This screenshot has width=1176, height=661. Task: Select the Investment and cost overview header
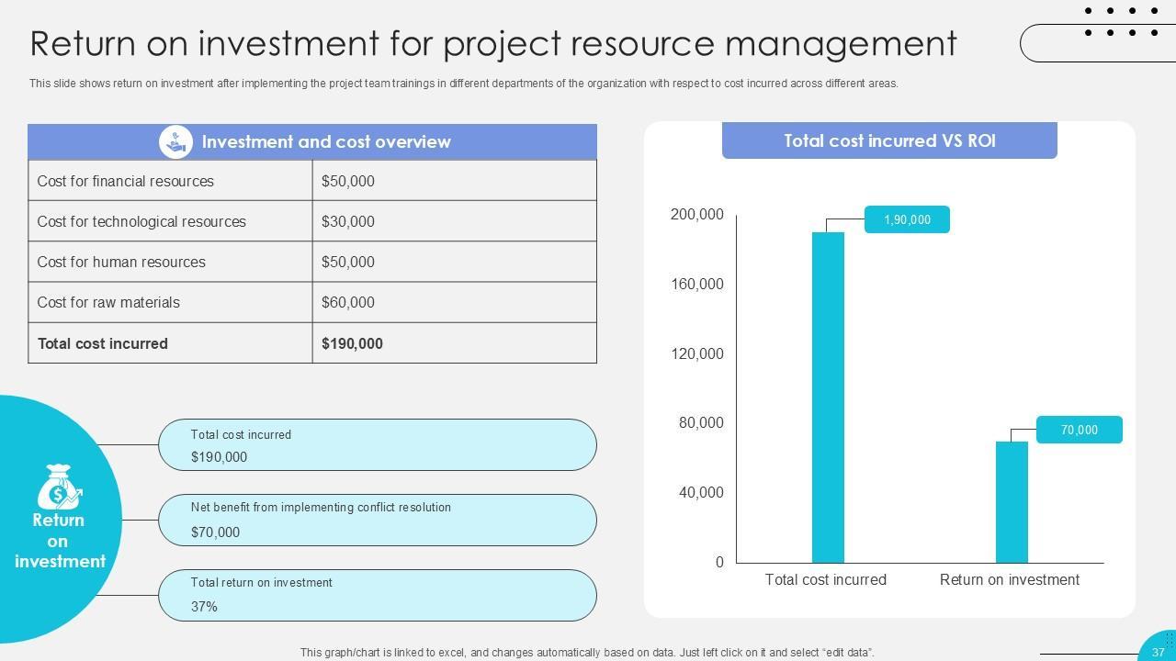click(x=326, y=142)
